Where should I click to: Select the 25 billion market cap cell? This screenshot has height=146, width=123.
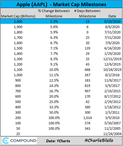18,134
